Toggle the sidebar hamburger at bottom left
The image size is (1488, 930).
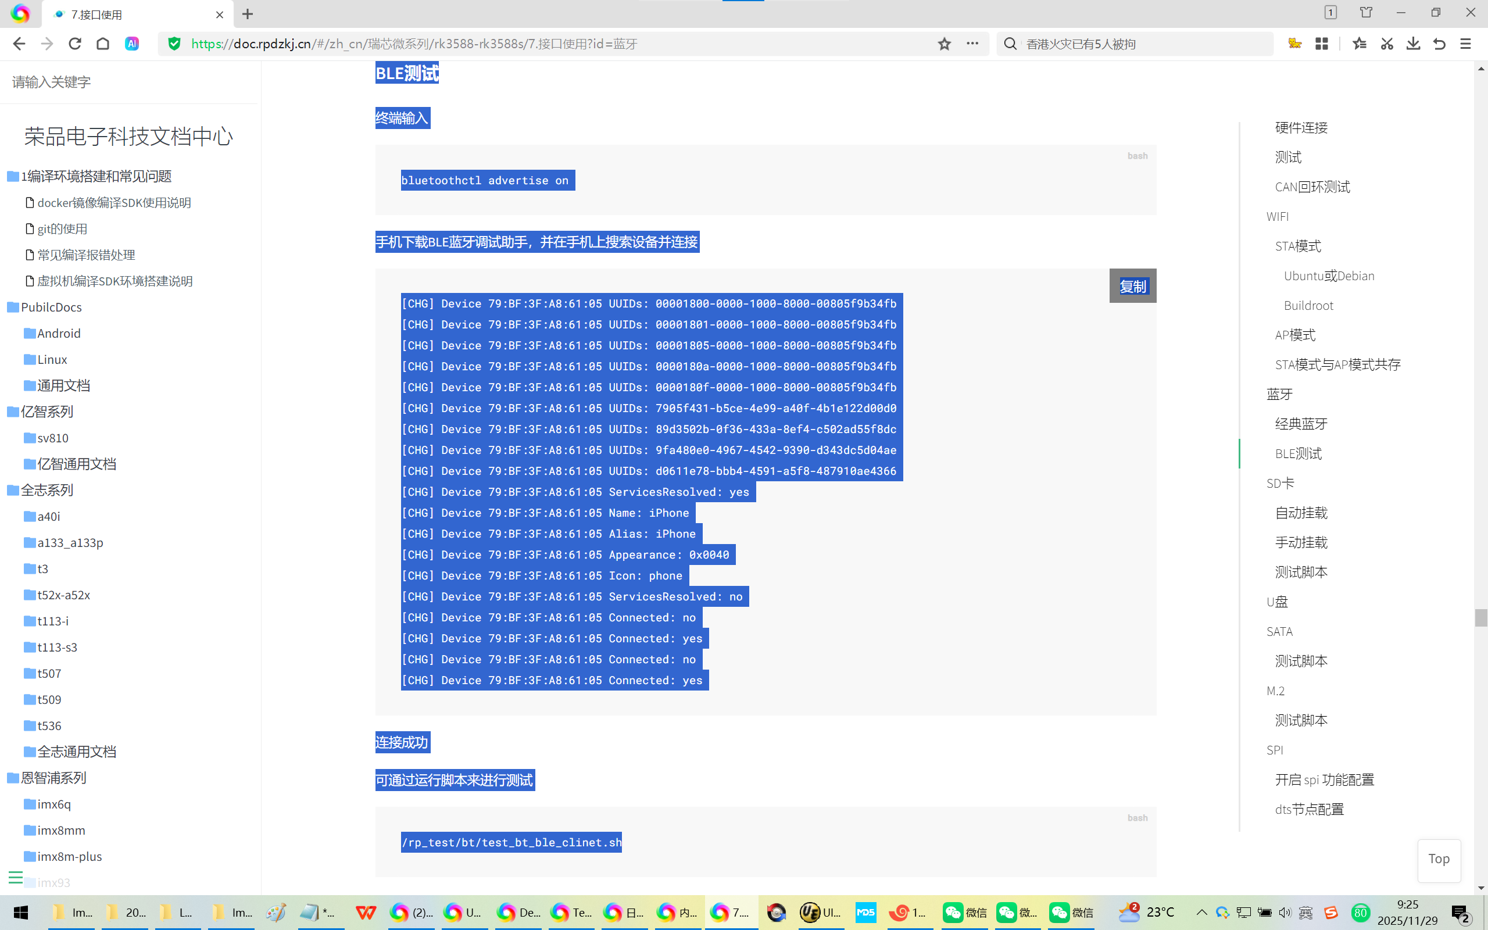click(15, 878)
